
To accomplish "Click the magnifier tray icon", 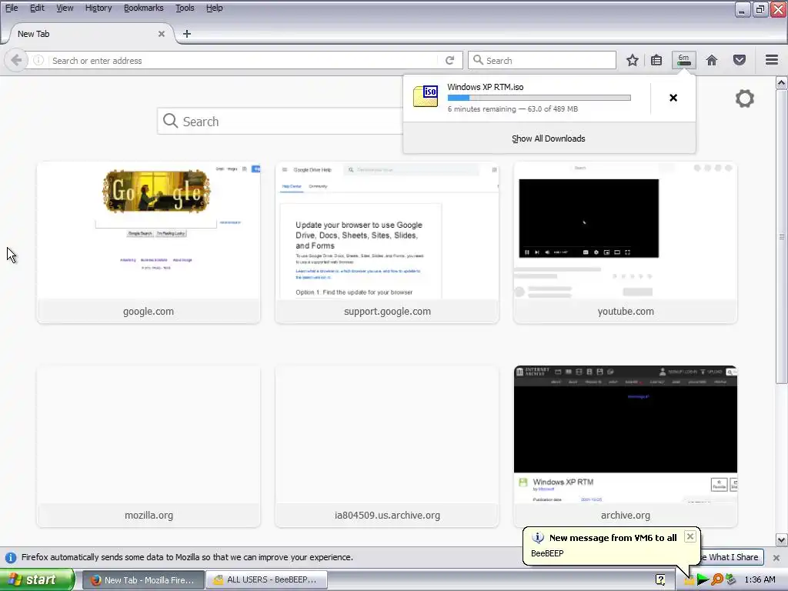I will (x=717, y=580).
